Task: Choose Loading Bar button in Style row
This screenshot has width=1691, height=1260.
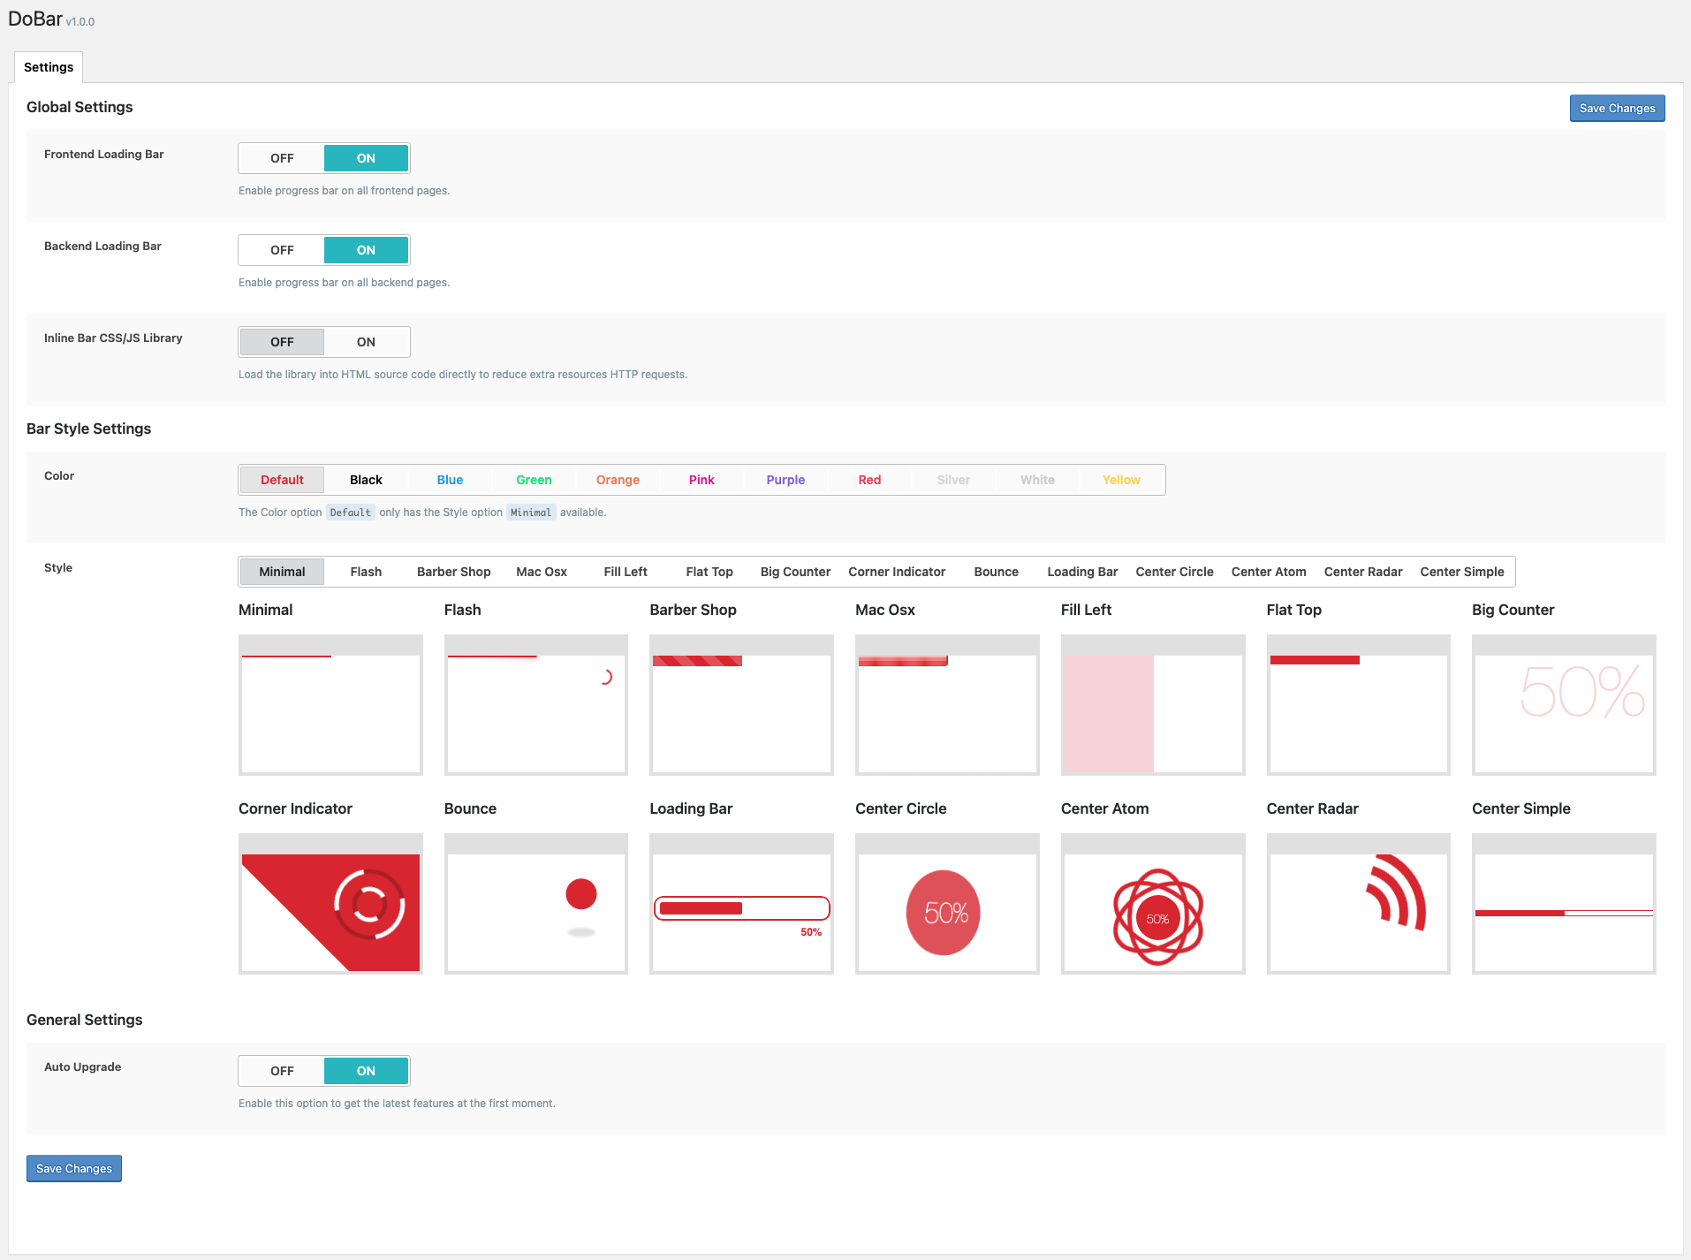Action: coord(1082,572)
